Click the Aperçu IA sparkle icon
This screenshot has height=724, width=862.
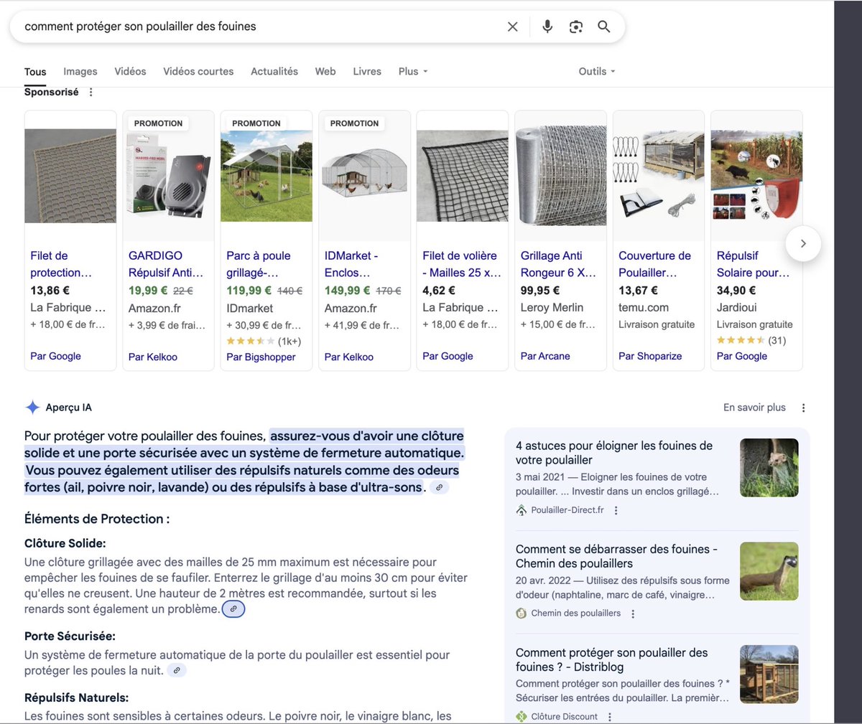(32, 408)
